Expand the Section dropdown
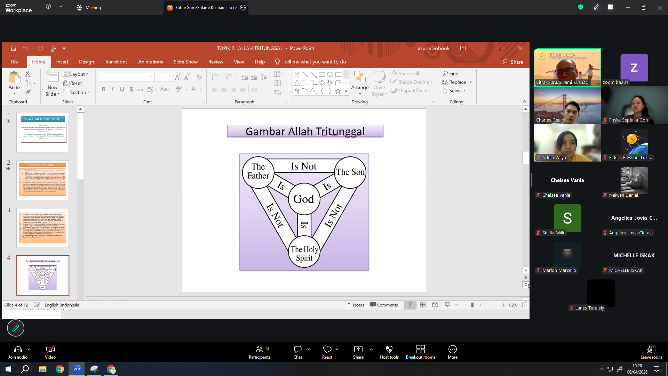The image size is (668, 376). pos(77,92)
